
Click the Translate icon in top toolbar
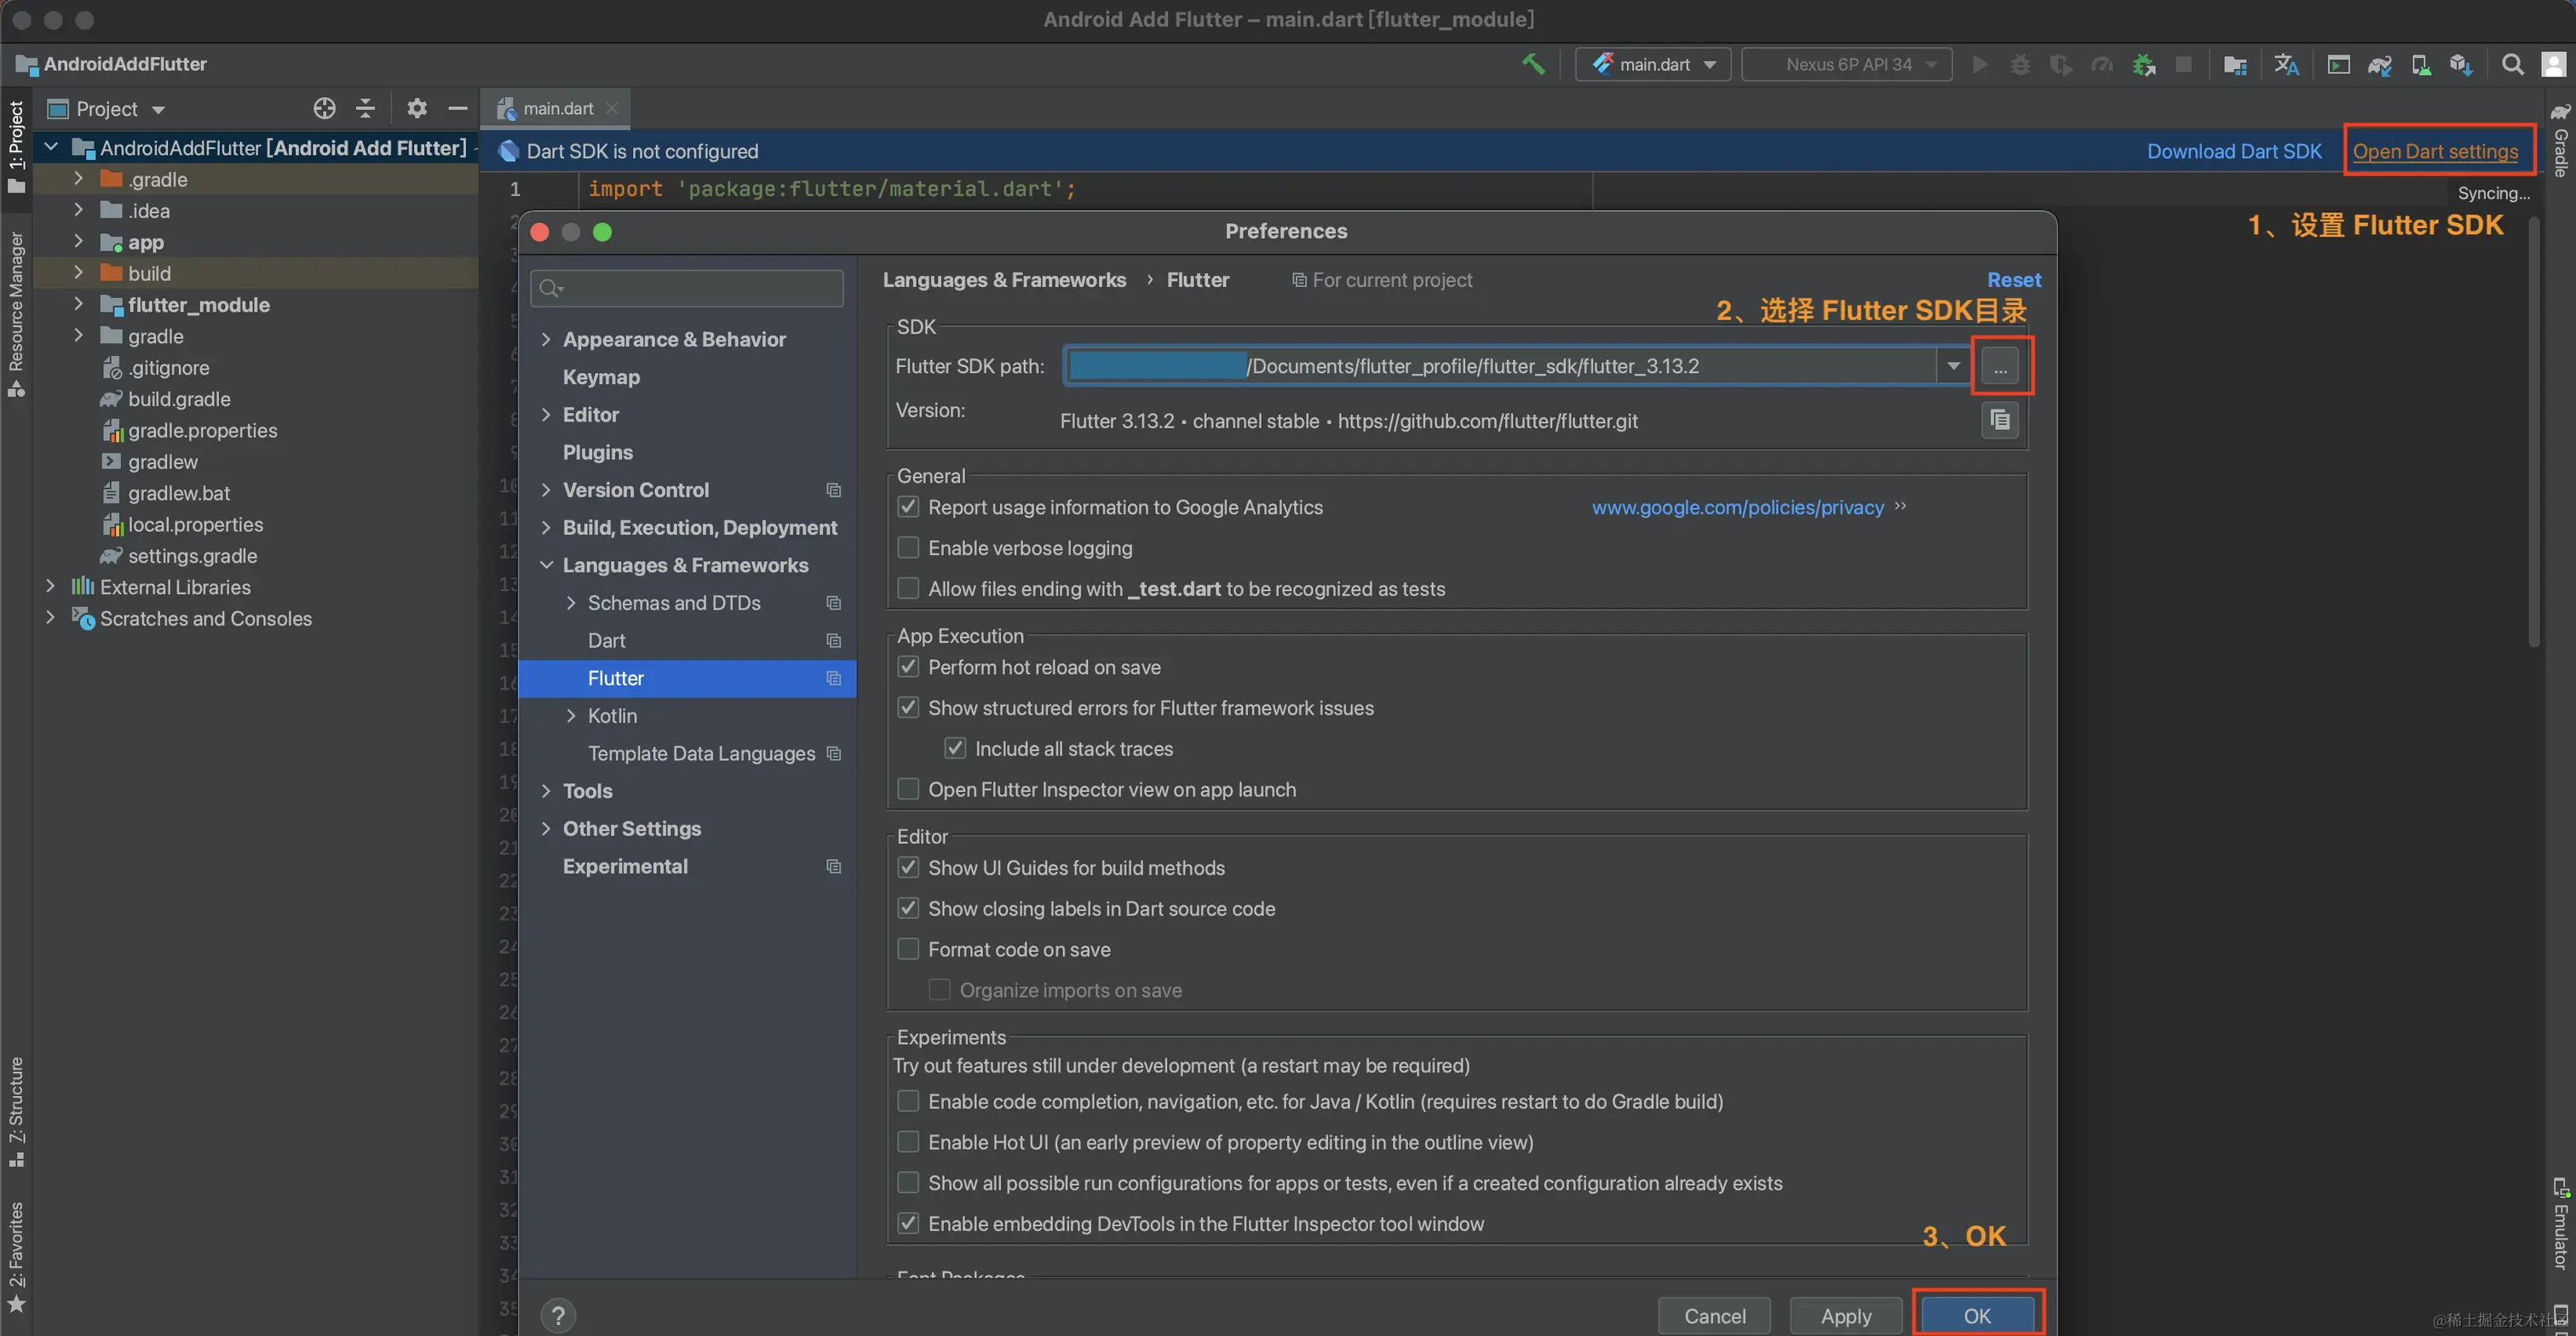tap(2286, 64)
